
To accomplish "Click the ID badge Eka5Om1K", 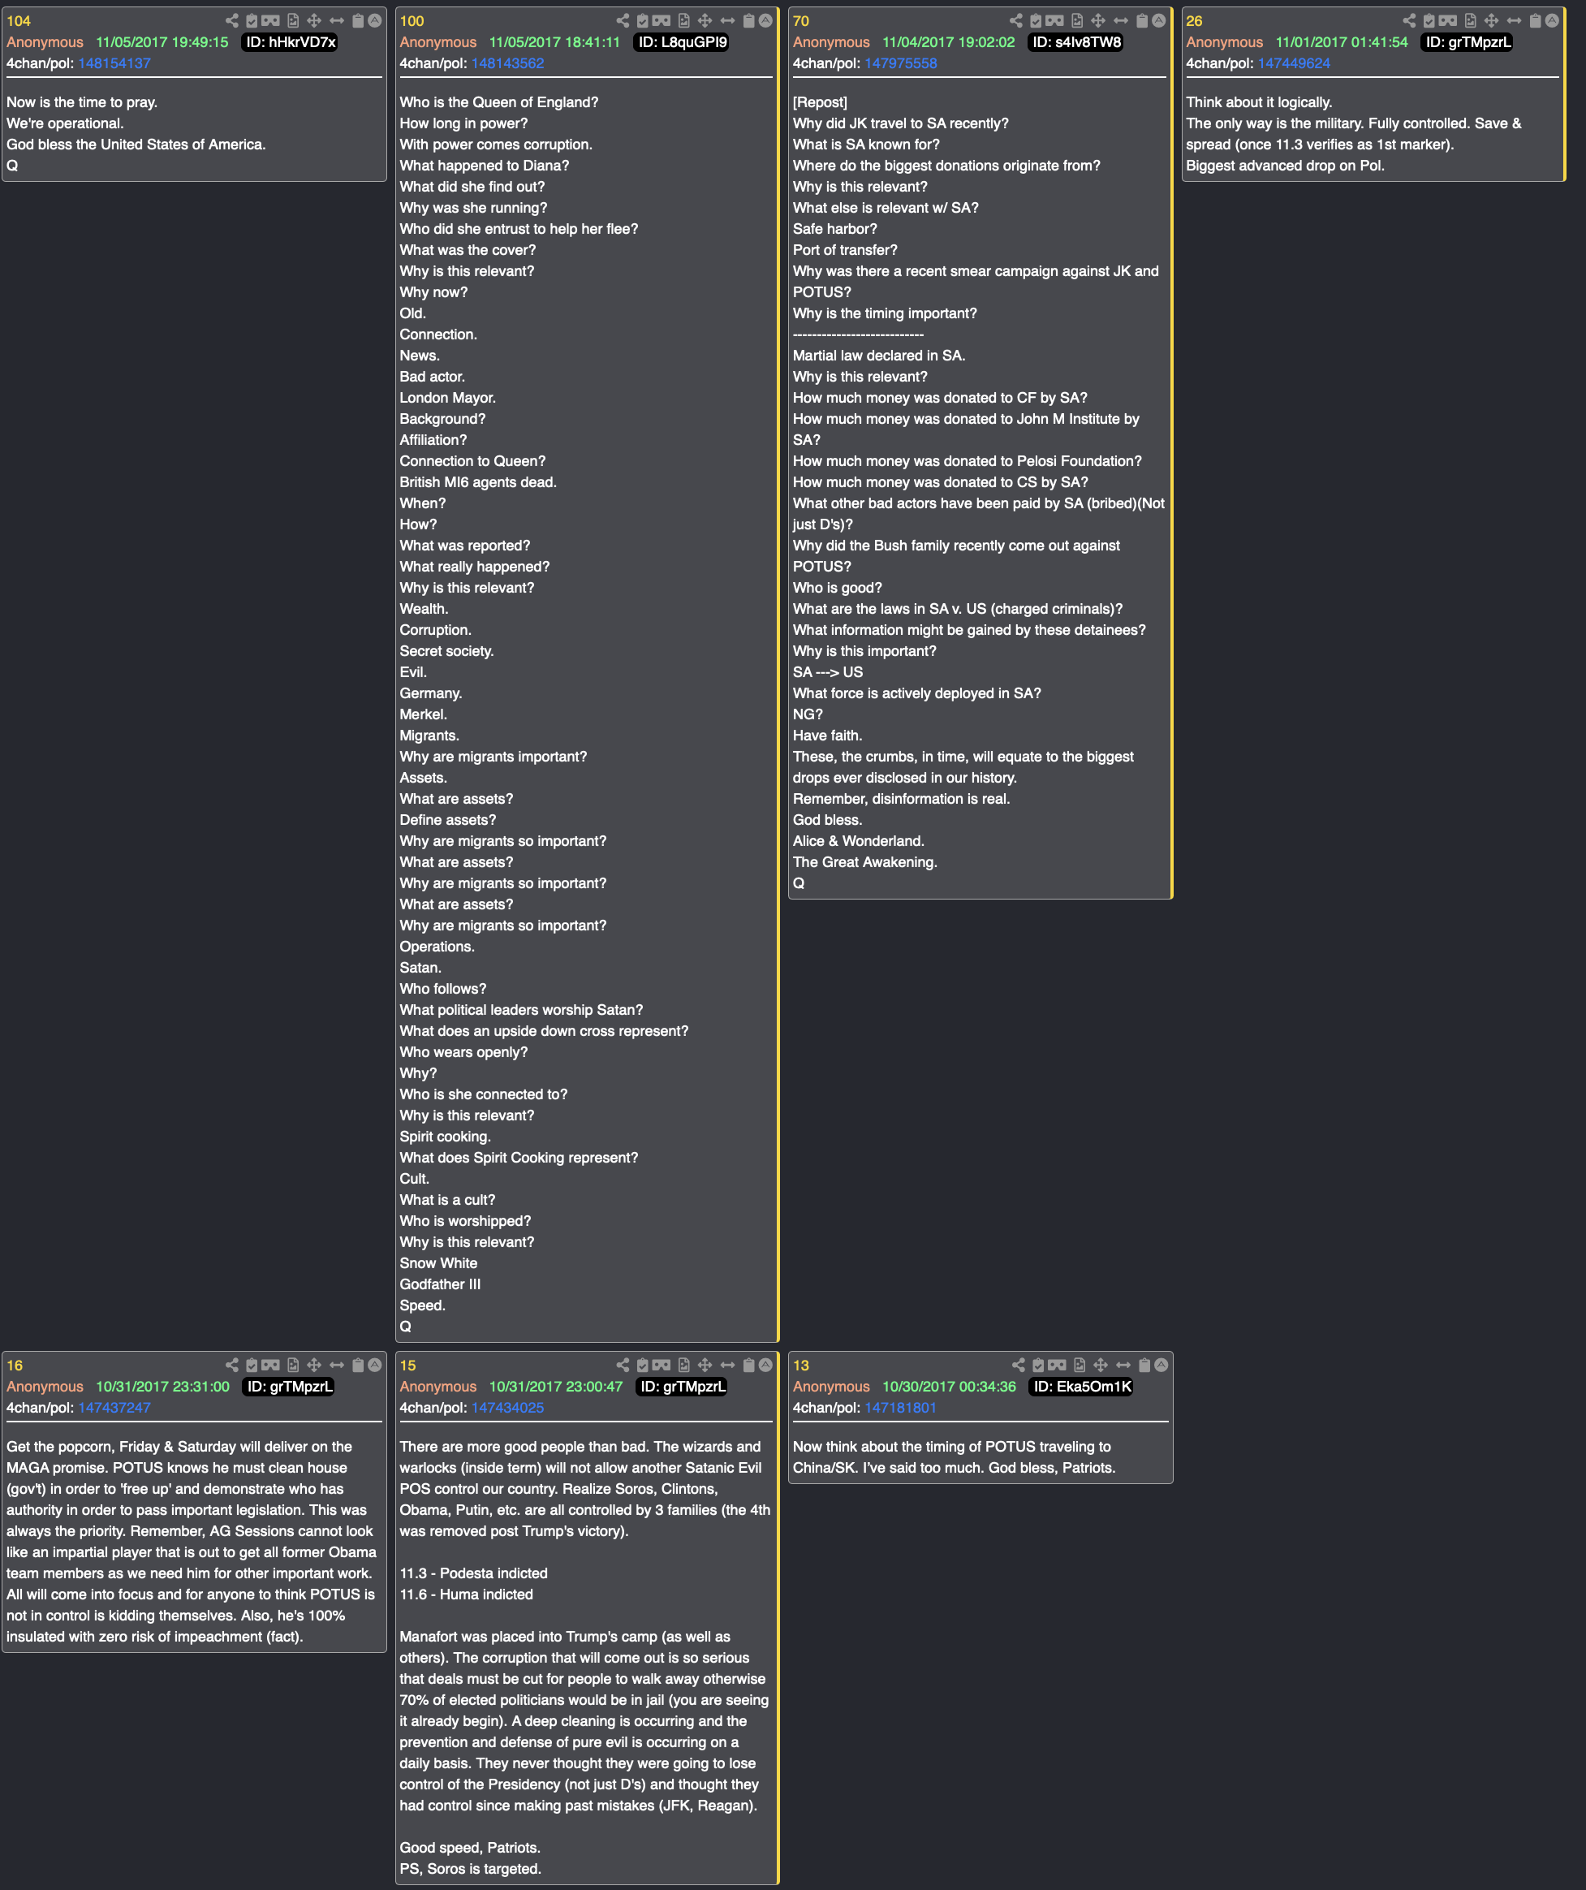I will [x=1081, y=1387].
